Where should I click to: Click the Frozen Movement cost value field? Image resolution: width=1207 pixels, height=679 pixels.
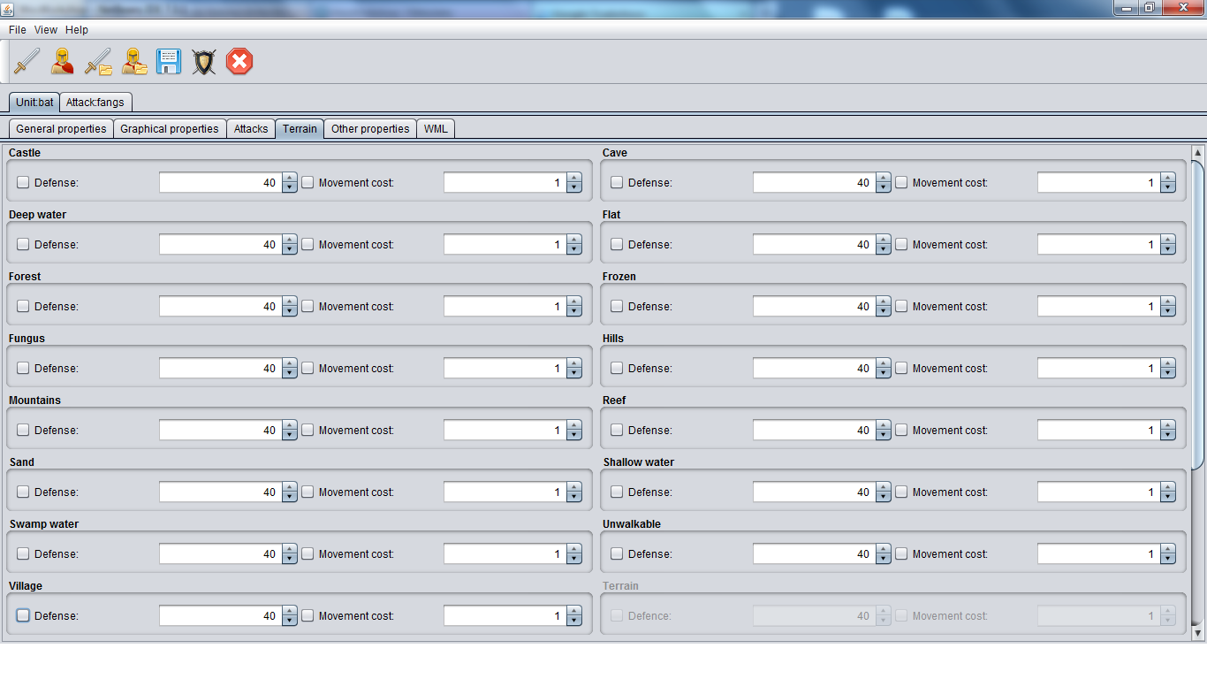(1099, 307)
